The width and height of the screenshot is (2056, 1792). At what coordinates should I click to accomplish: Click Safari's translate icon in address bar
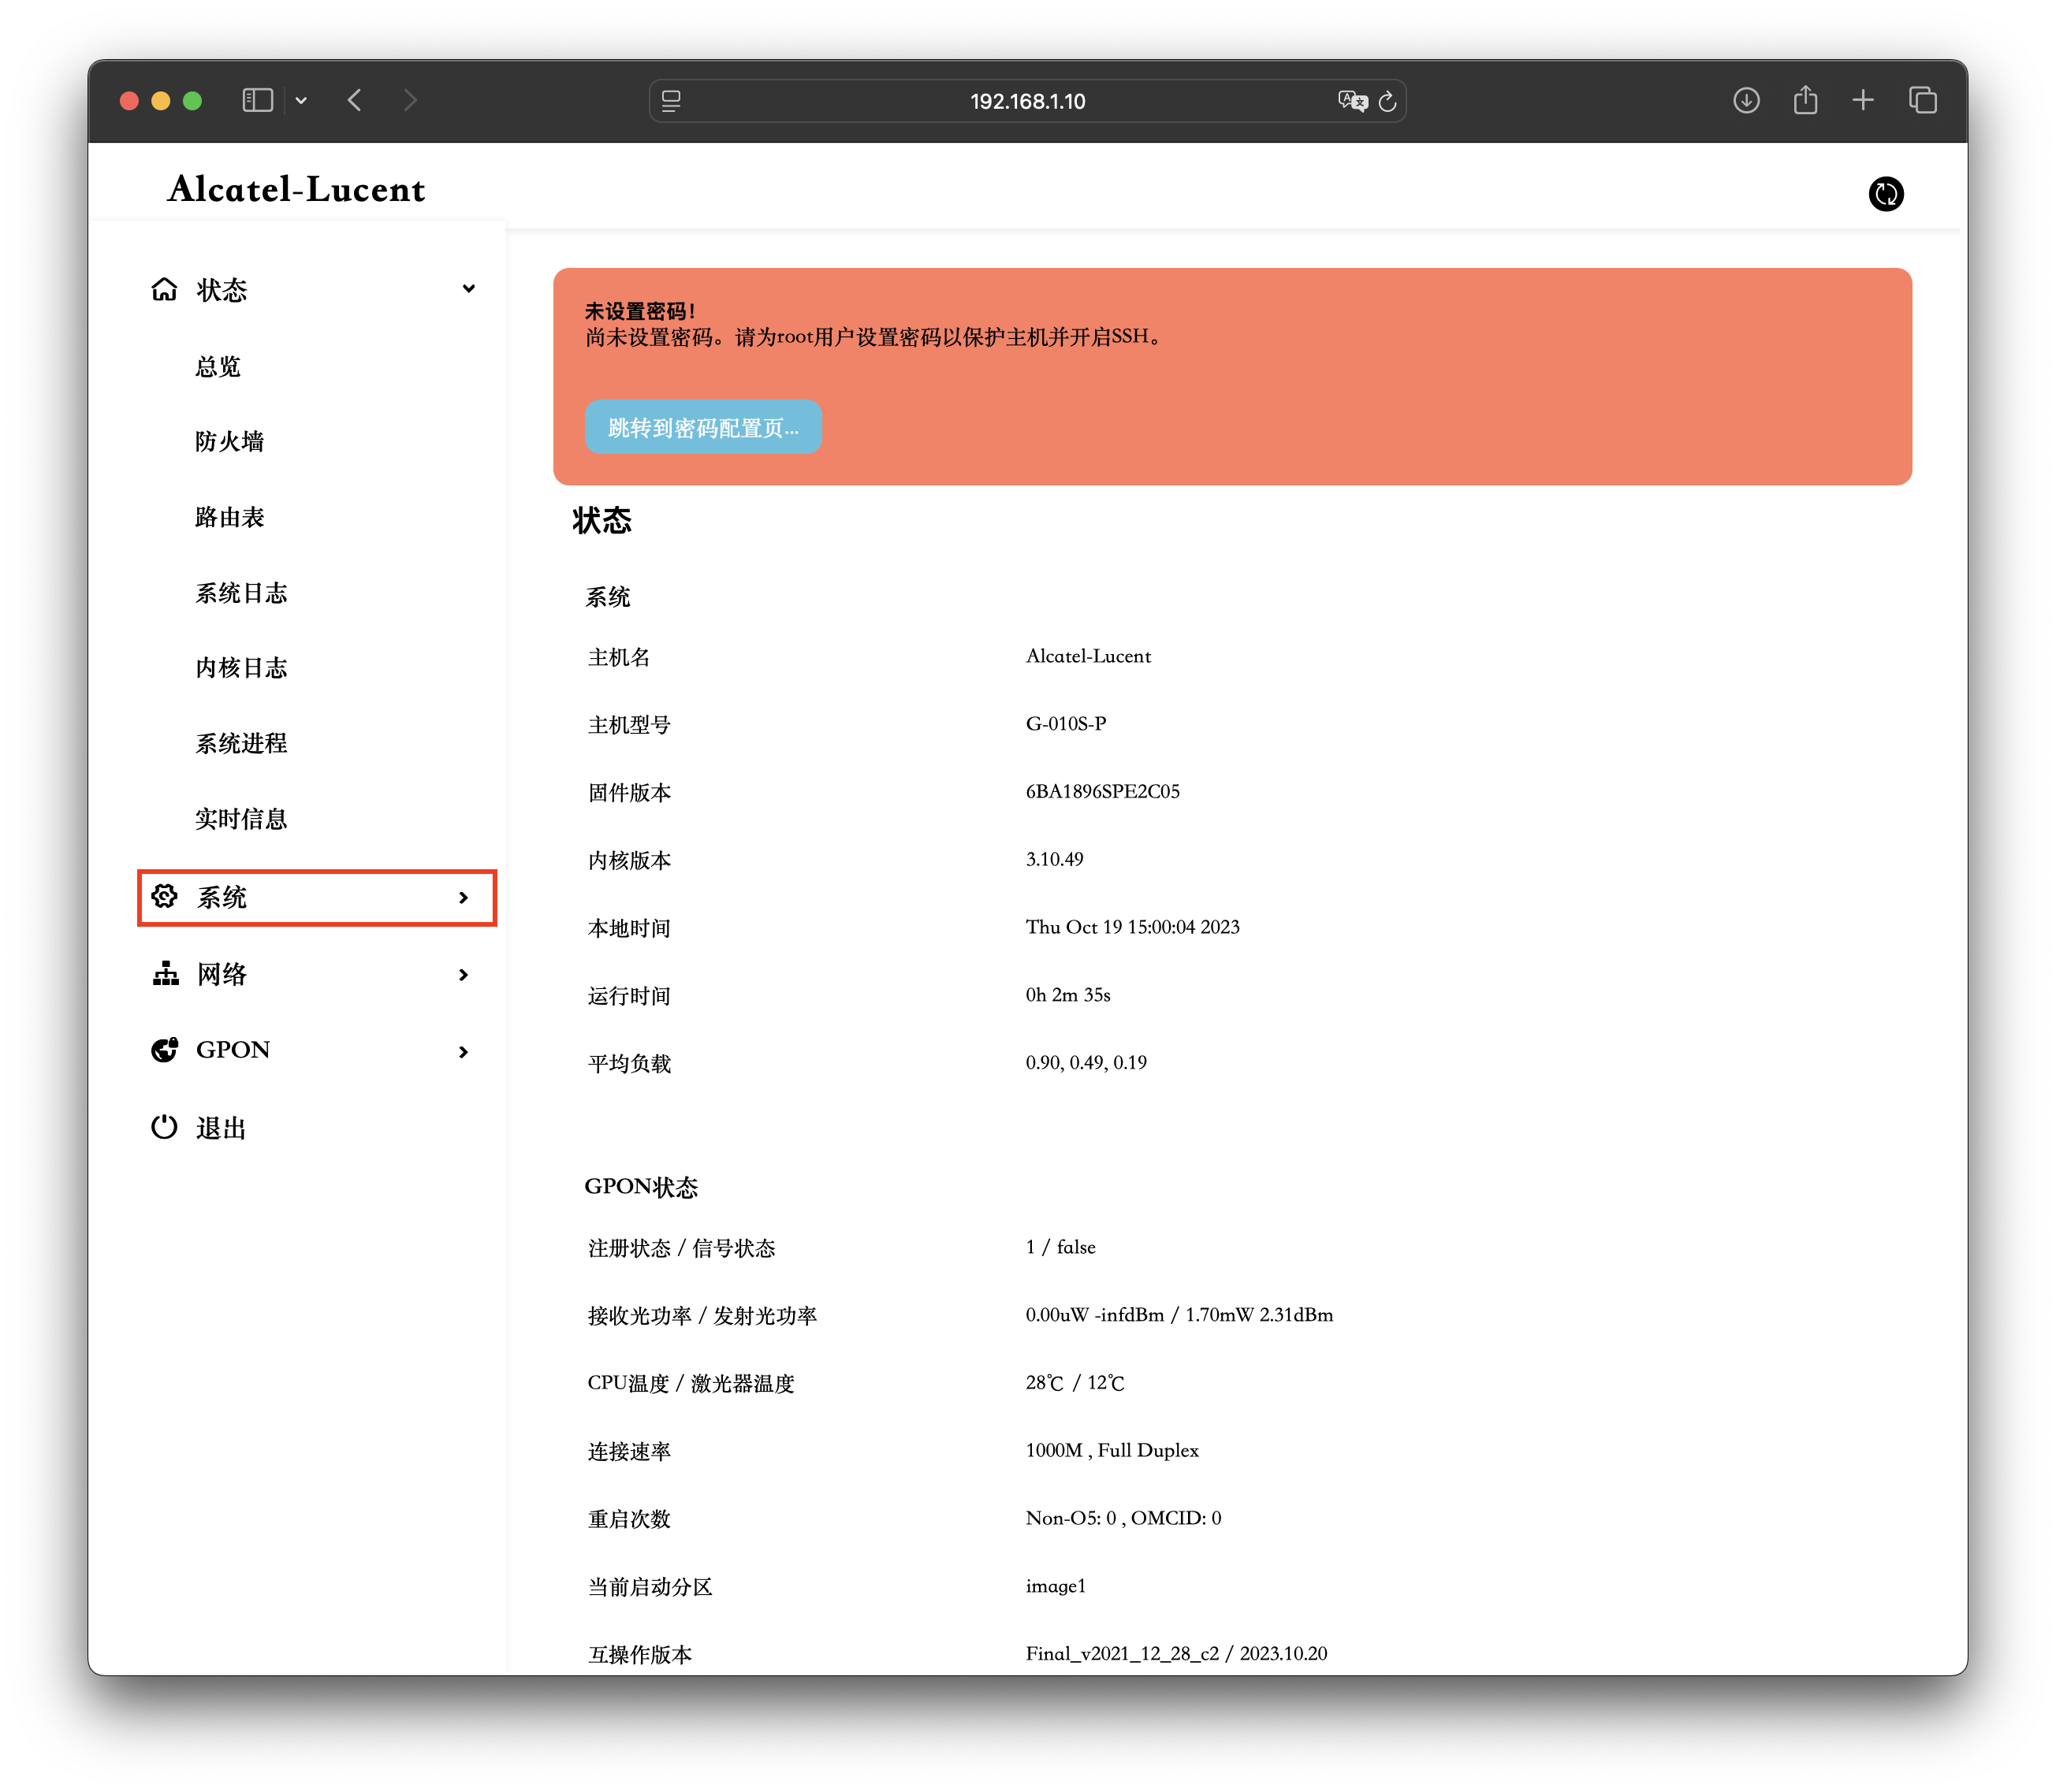[1352, 101]
